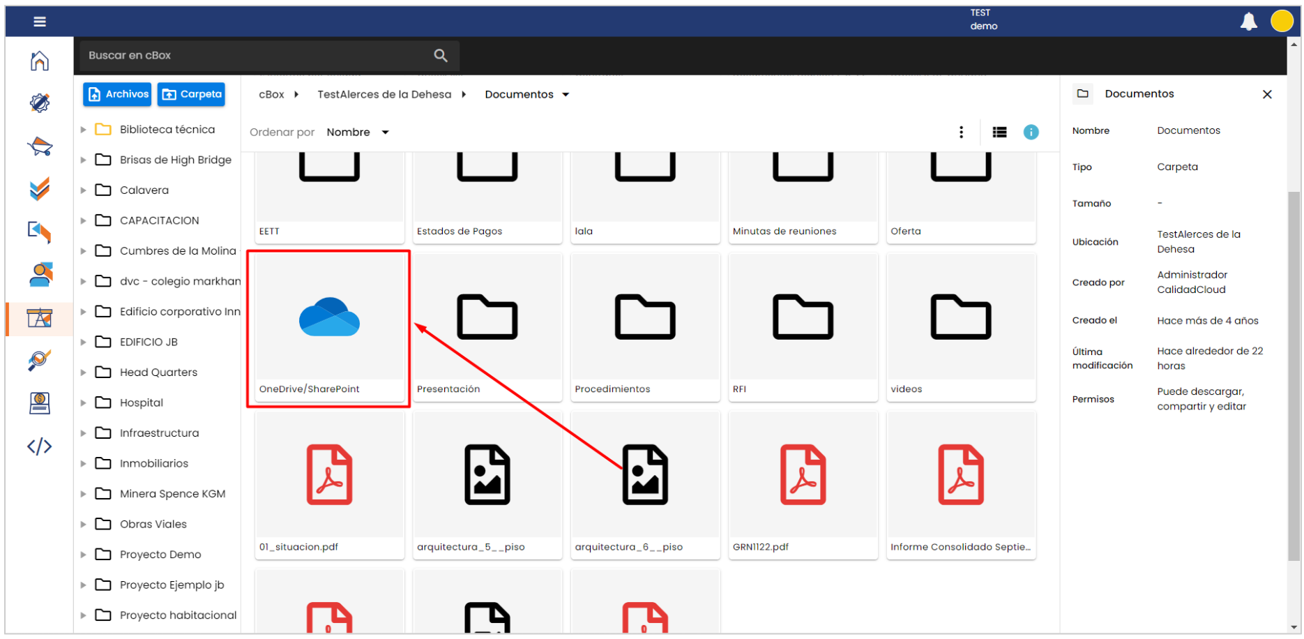Viewport: 1304px width, 639px height.
Task: Open the Documentos breadcrumb dropdown
Action: (x=527, y=94)
